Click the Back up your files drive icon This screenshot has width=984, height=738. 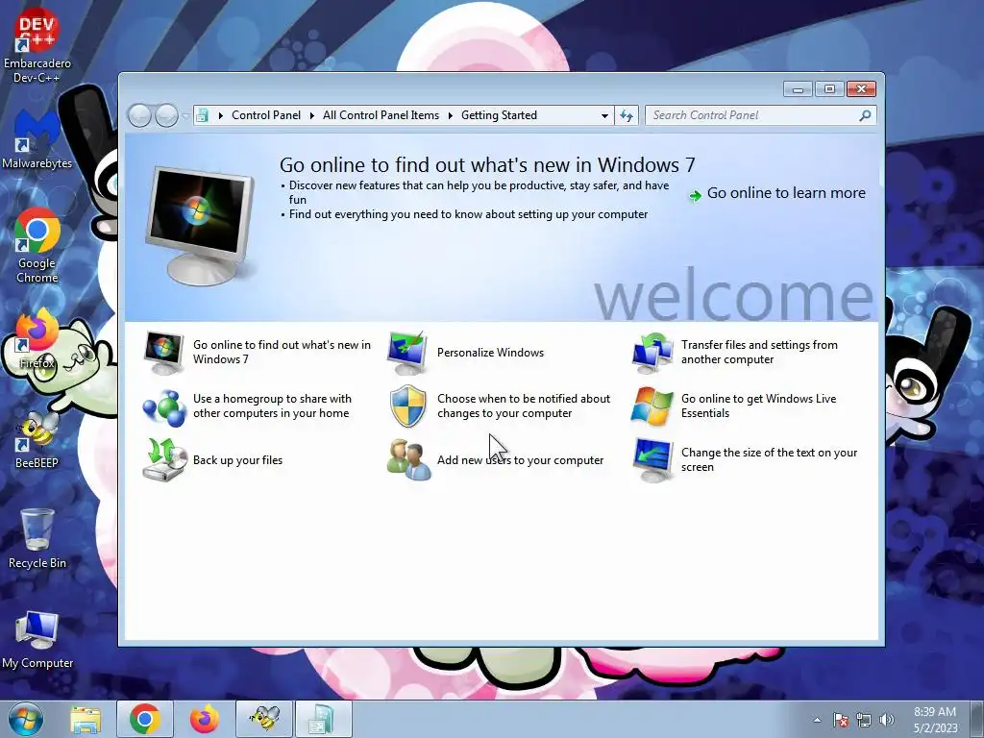(x=164, y=460)
